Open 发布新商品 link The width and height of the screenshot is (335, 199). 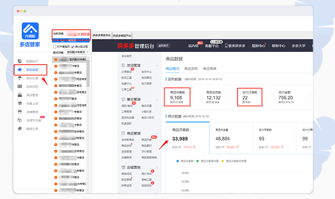click(x=128, y=140)
